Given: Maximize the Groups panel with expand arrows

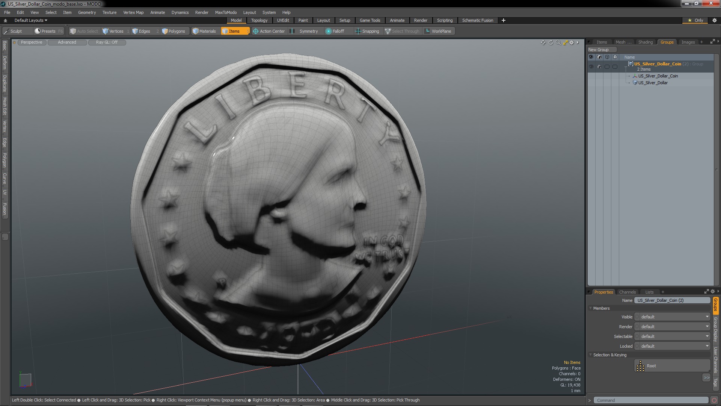Looking at the screenshot, I should [x=712, y=42].
